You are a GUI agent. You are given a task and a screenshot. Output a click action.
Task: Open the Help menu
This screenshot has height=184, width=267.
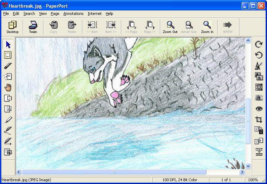click(109, 14)
